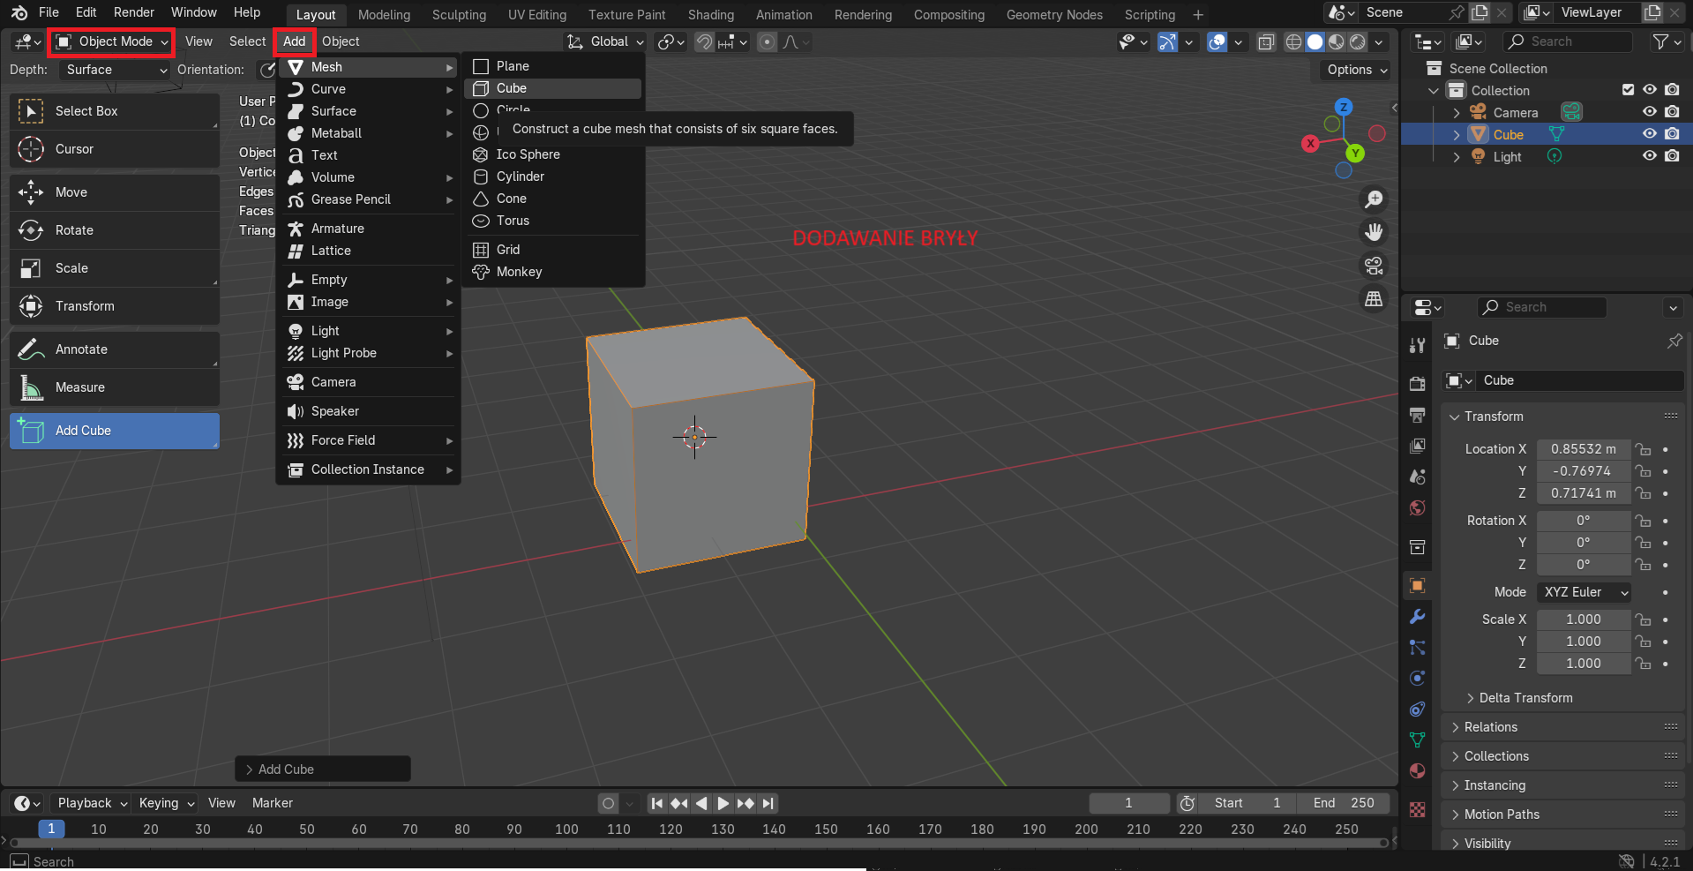The image size is (1693, 871).
Task: Open the Modifiers wrench tab
Action: point(1418,617)
